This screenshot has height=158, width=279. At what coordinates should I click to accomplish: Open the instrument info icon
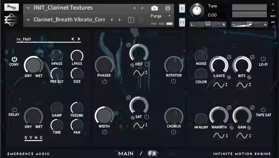point(168,8)
